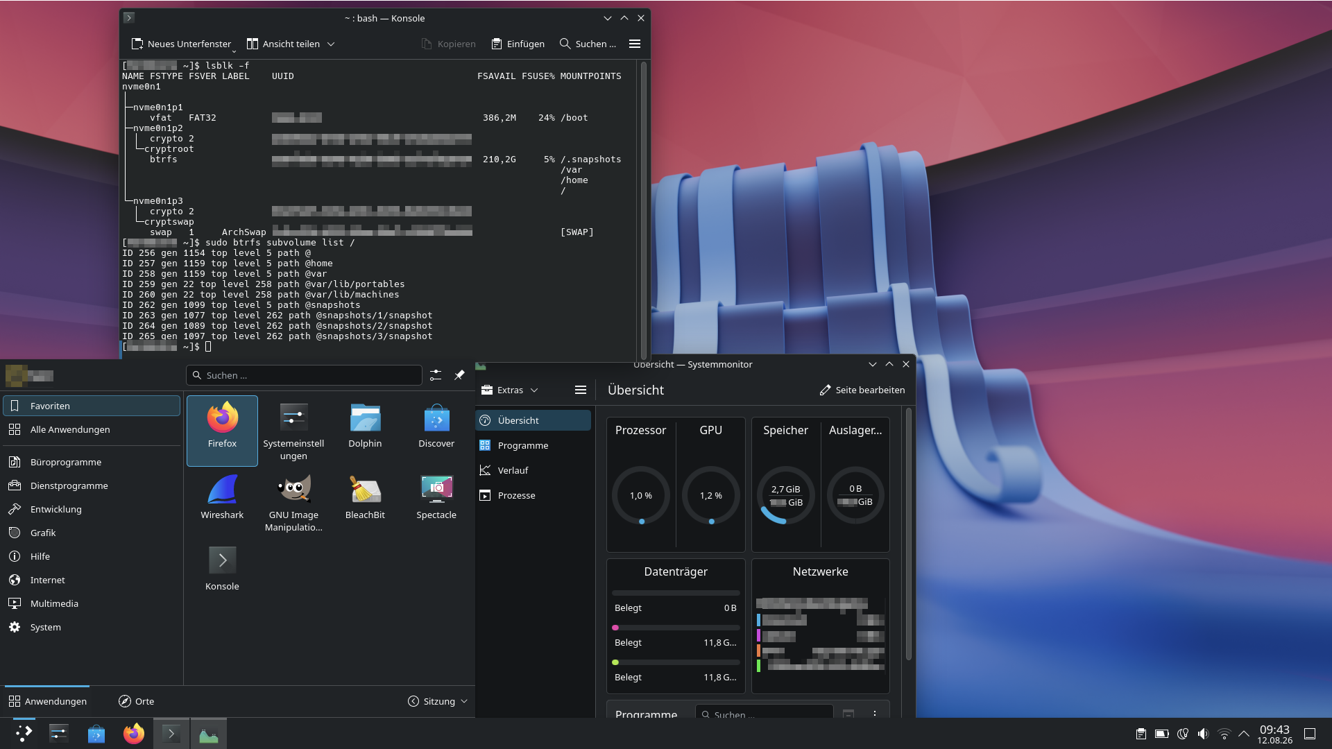
Task: Click the clock showing 09:43
Action: 1274,734
